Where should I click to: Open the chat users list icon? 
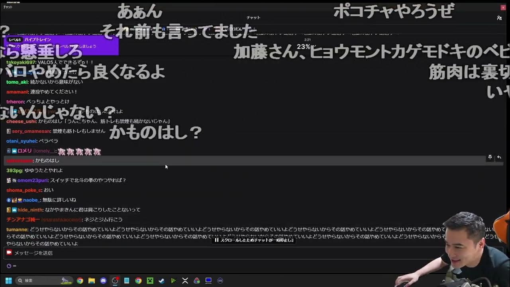click(x=499, y=18)
